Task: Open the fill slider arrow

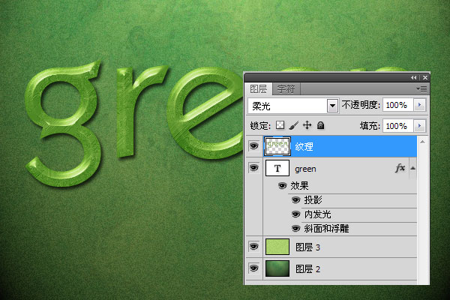Action: click(419, 126)
